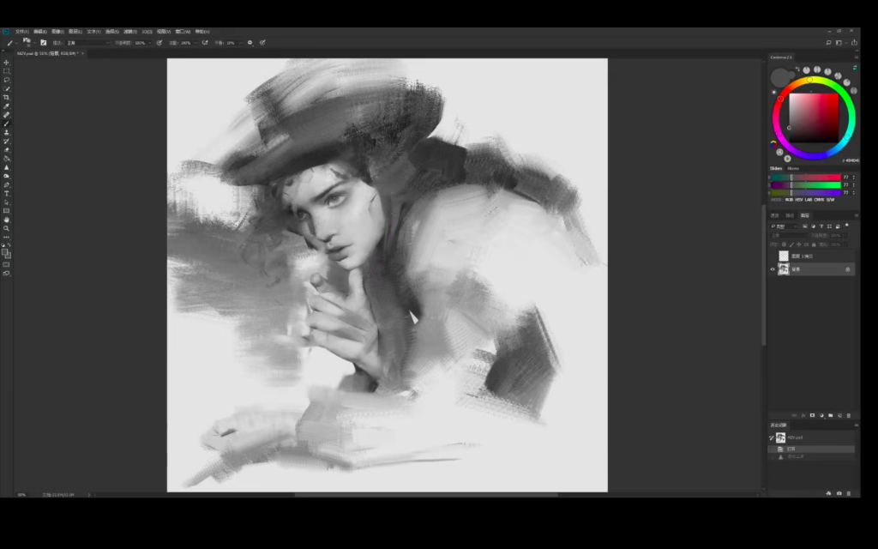Select the Crop tool
The height and width of the screenshot is (549, 878).
point(6,97)
